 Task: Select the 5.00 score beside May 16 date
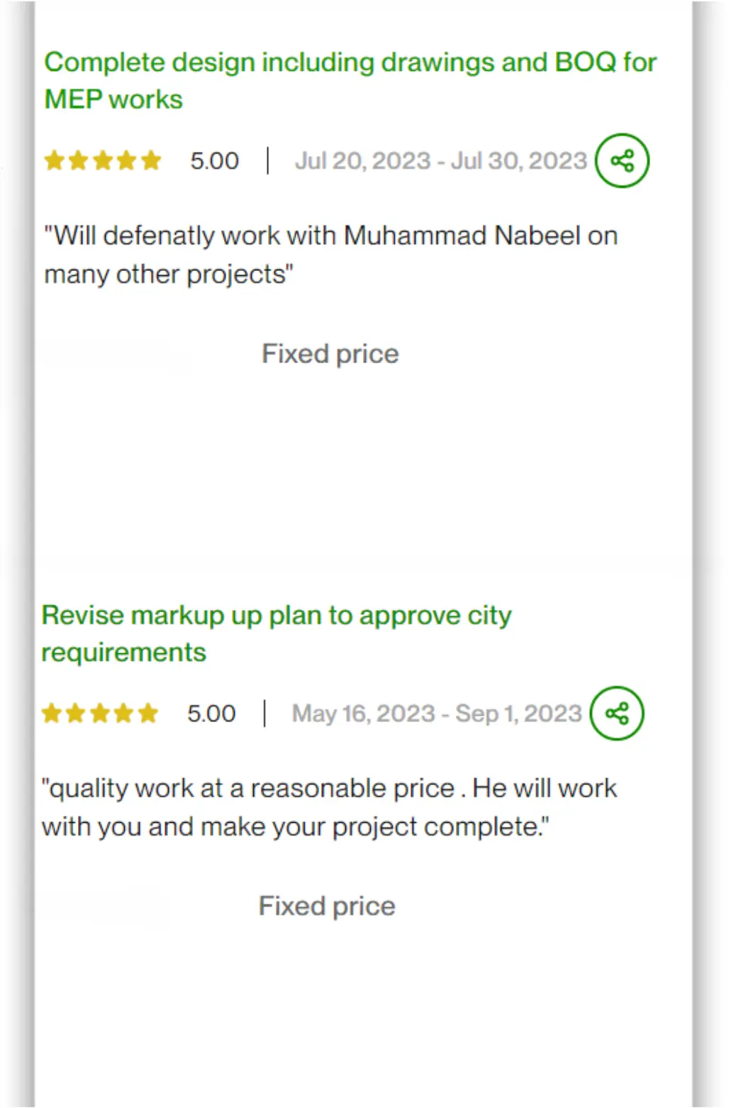point(211,714)
